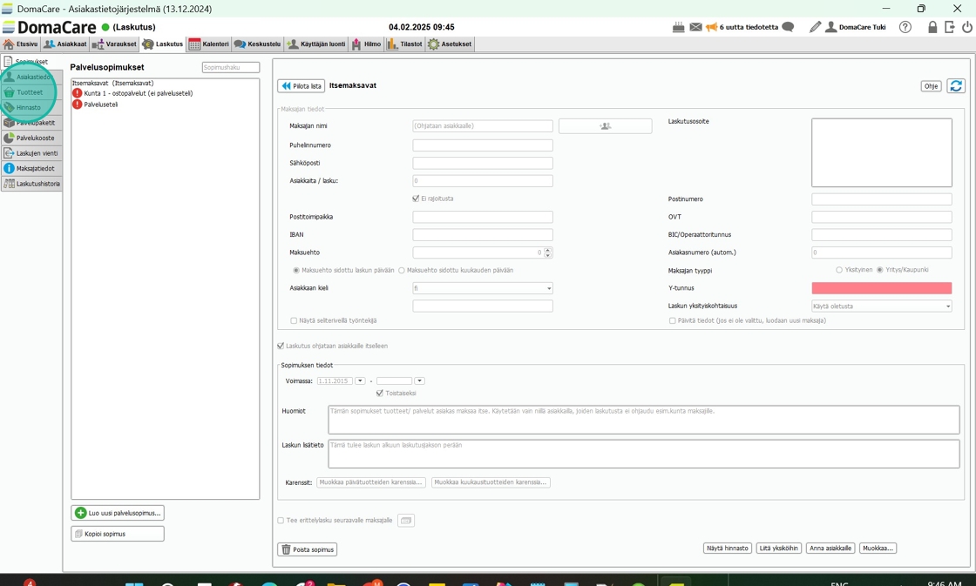Open the Asiakkaan kieli dropdown
This screenshot has height=586, width=976.
(483, 288)
